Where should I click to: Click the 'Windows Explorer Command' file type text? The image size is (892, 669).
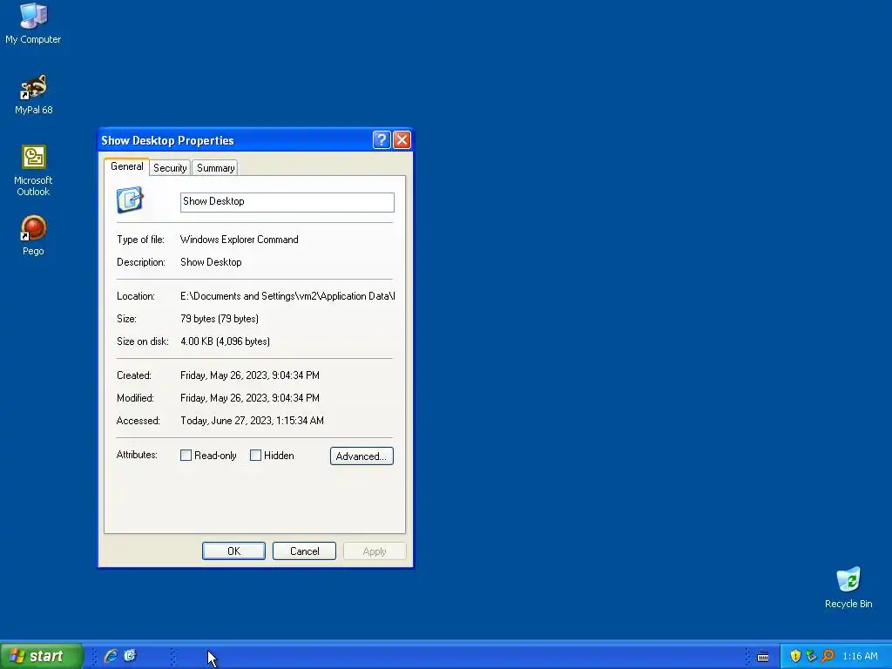[239, 240]
